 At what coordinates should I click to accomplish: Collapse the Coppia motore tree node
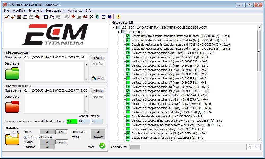click(x=118, y=32)
